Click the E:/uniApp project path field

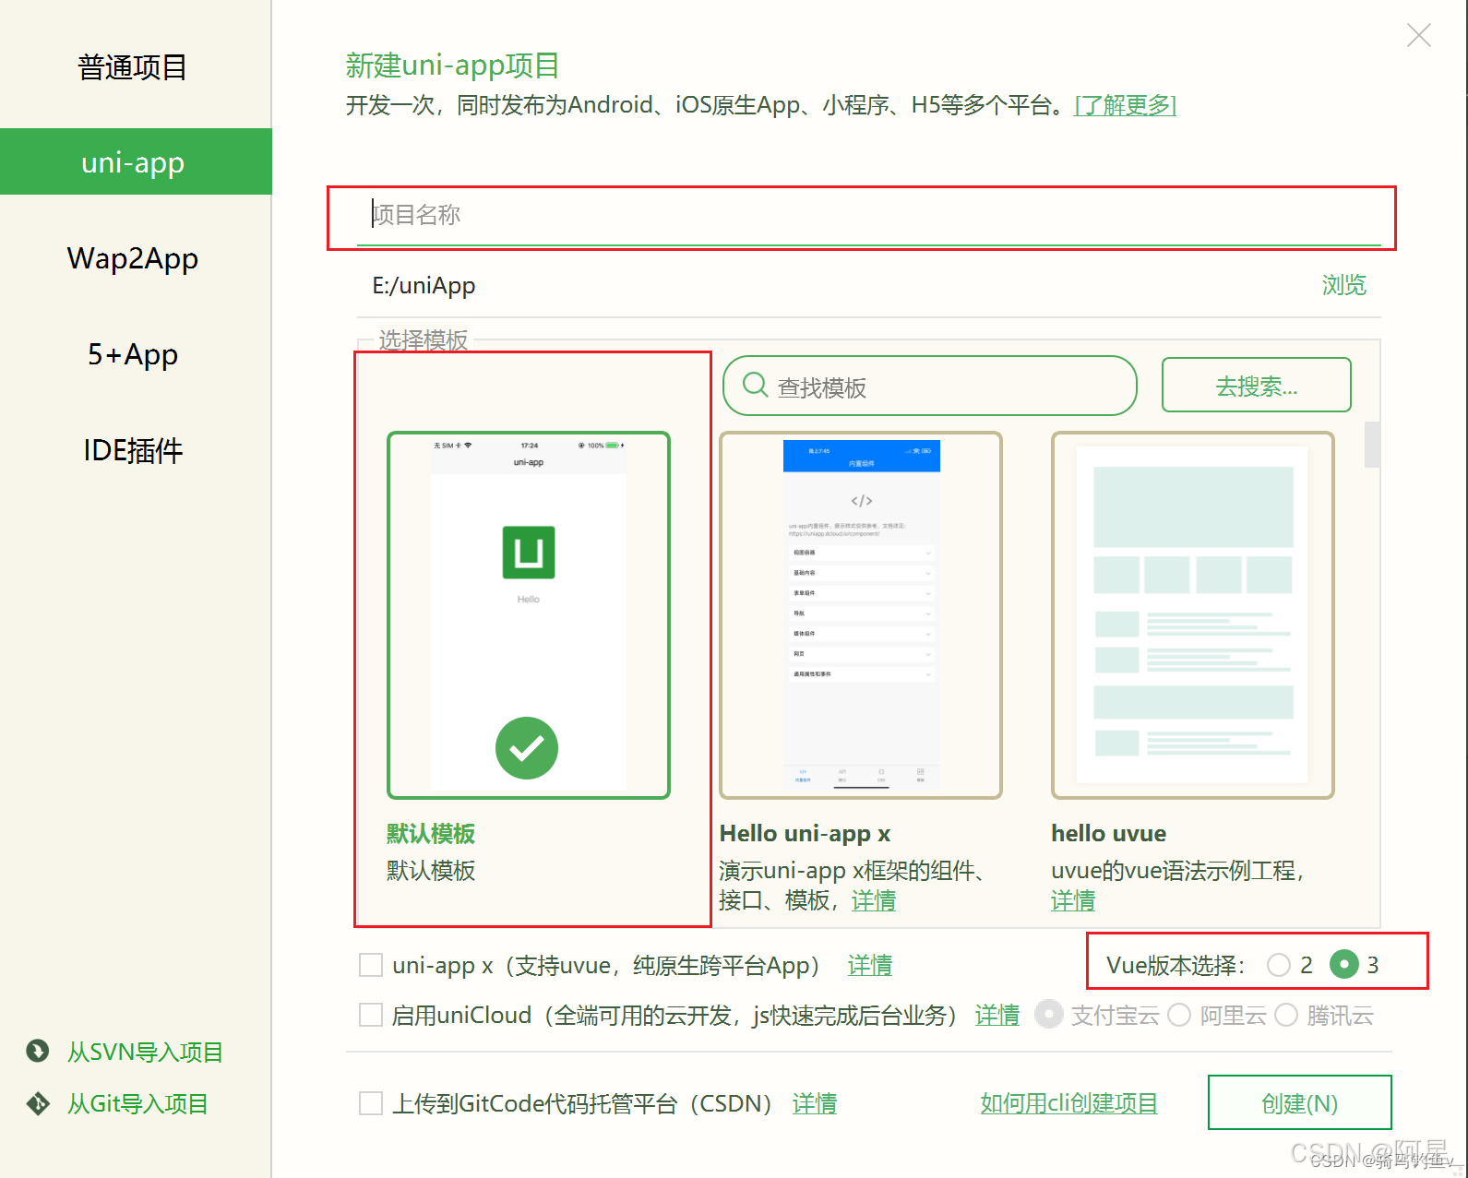[x=830, y=285]
